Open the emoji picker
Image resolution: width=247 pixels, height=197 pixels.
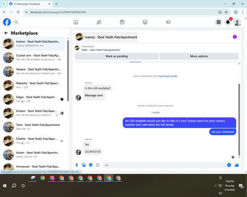click(229, 165)
